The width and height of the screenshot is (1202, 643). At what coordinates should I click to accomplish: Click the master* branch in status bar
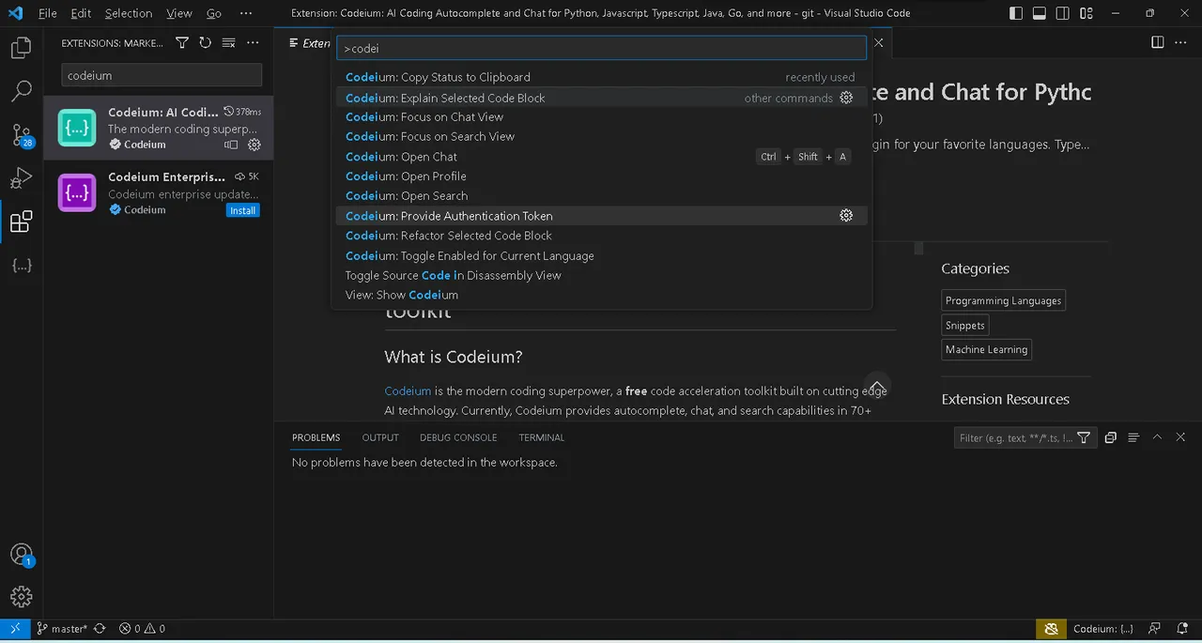(62, 629)
